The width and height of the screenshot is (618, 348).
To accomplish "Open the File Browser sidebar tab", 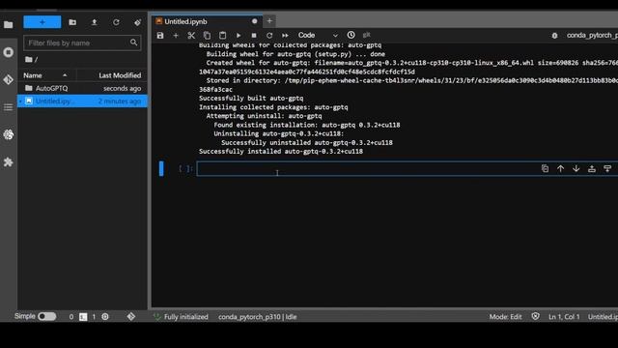I will [9, 25].
